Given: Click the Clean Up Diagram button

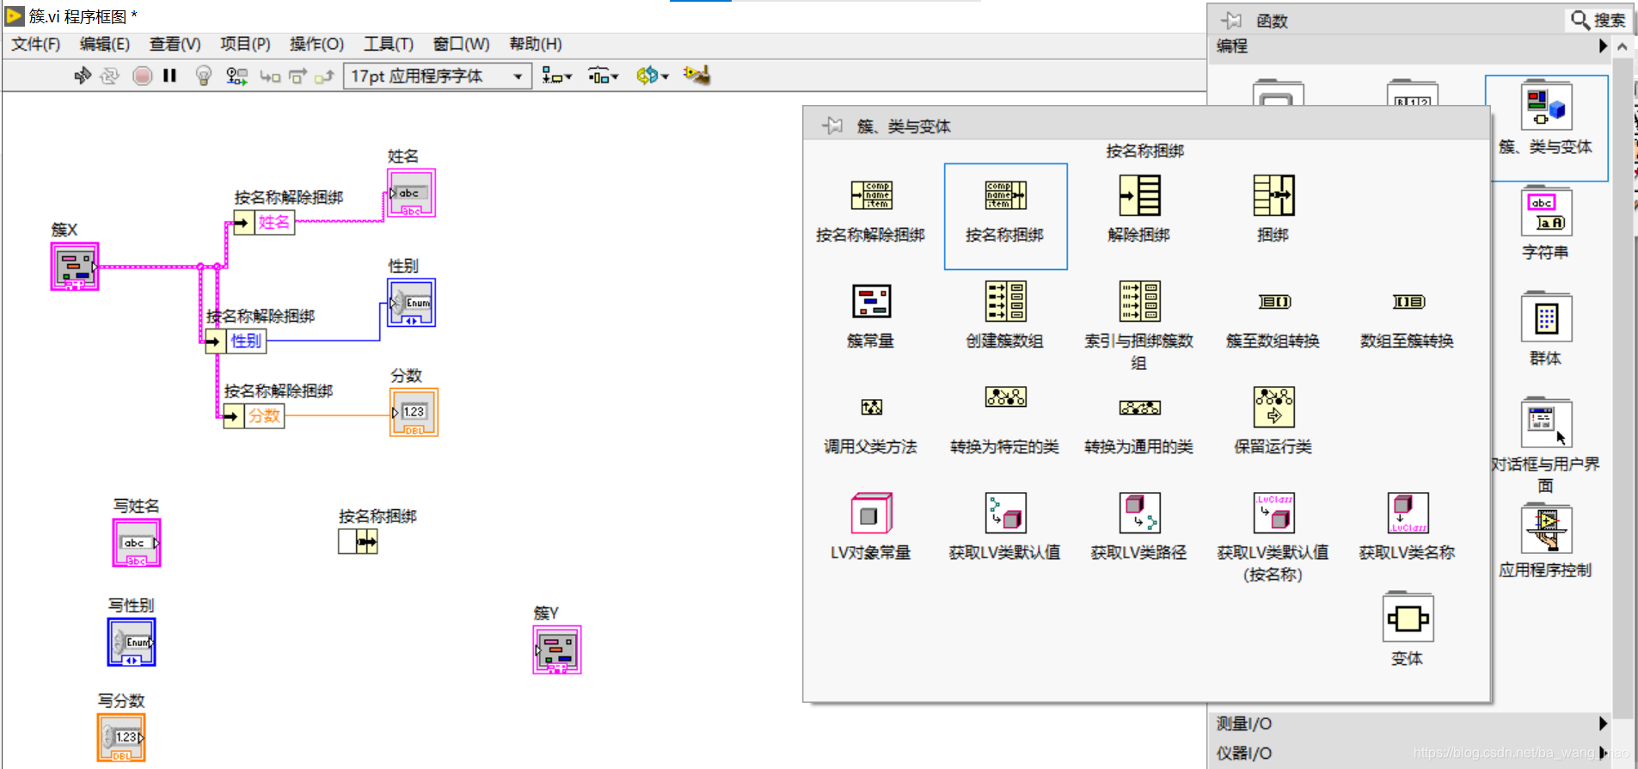Looking at the screenshot, I should pos(697,75).
